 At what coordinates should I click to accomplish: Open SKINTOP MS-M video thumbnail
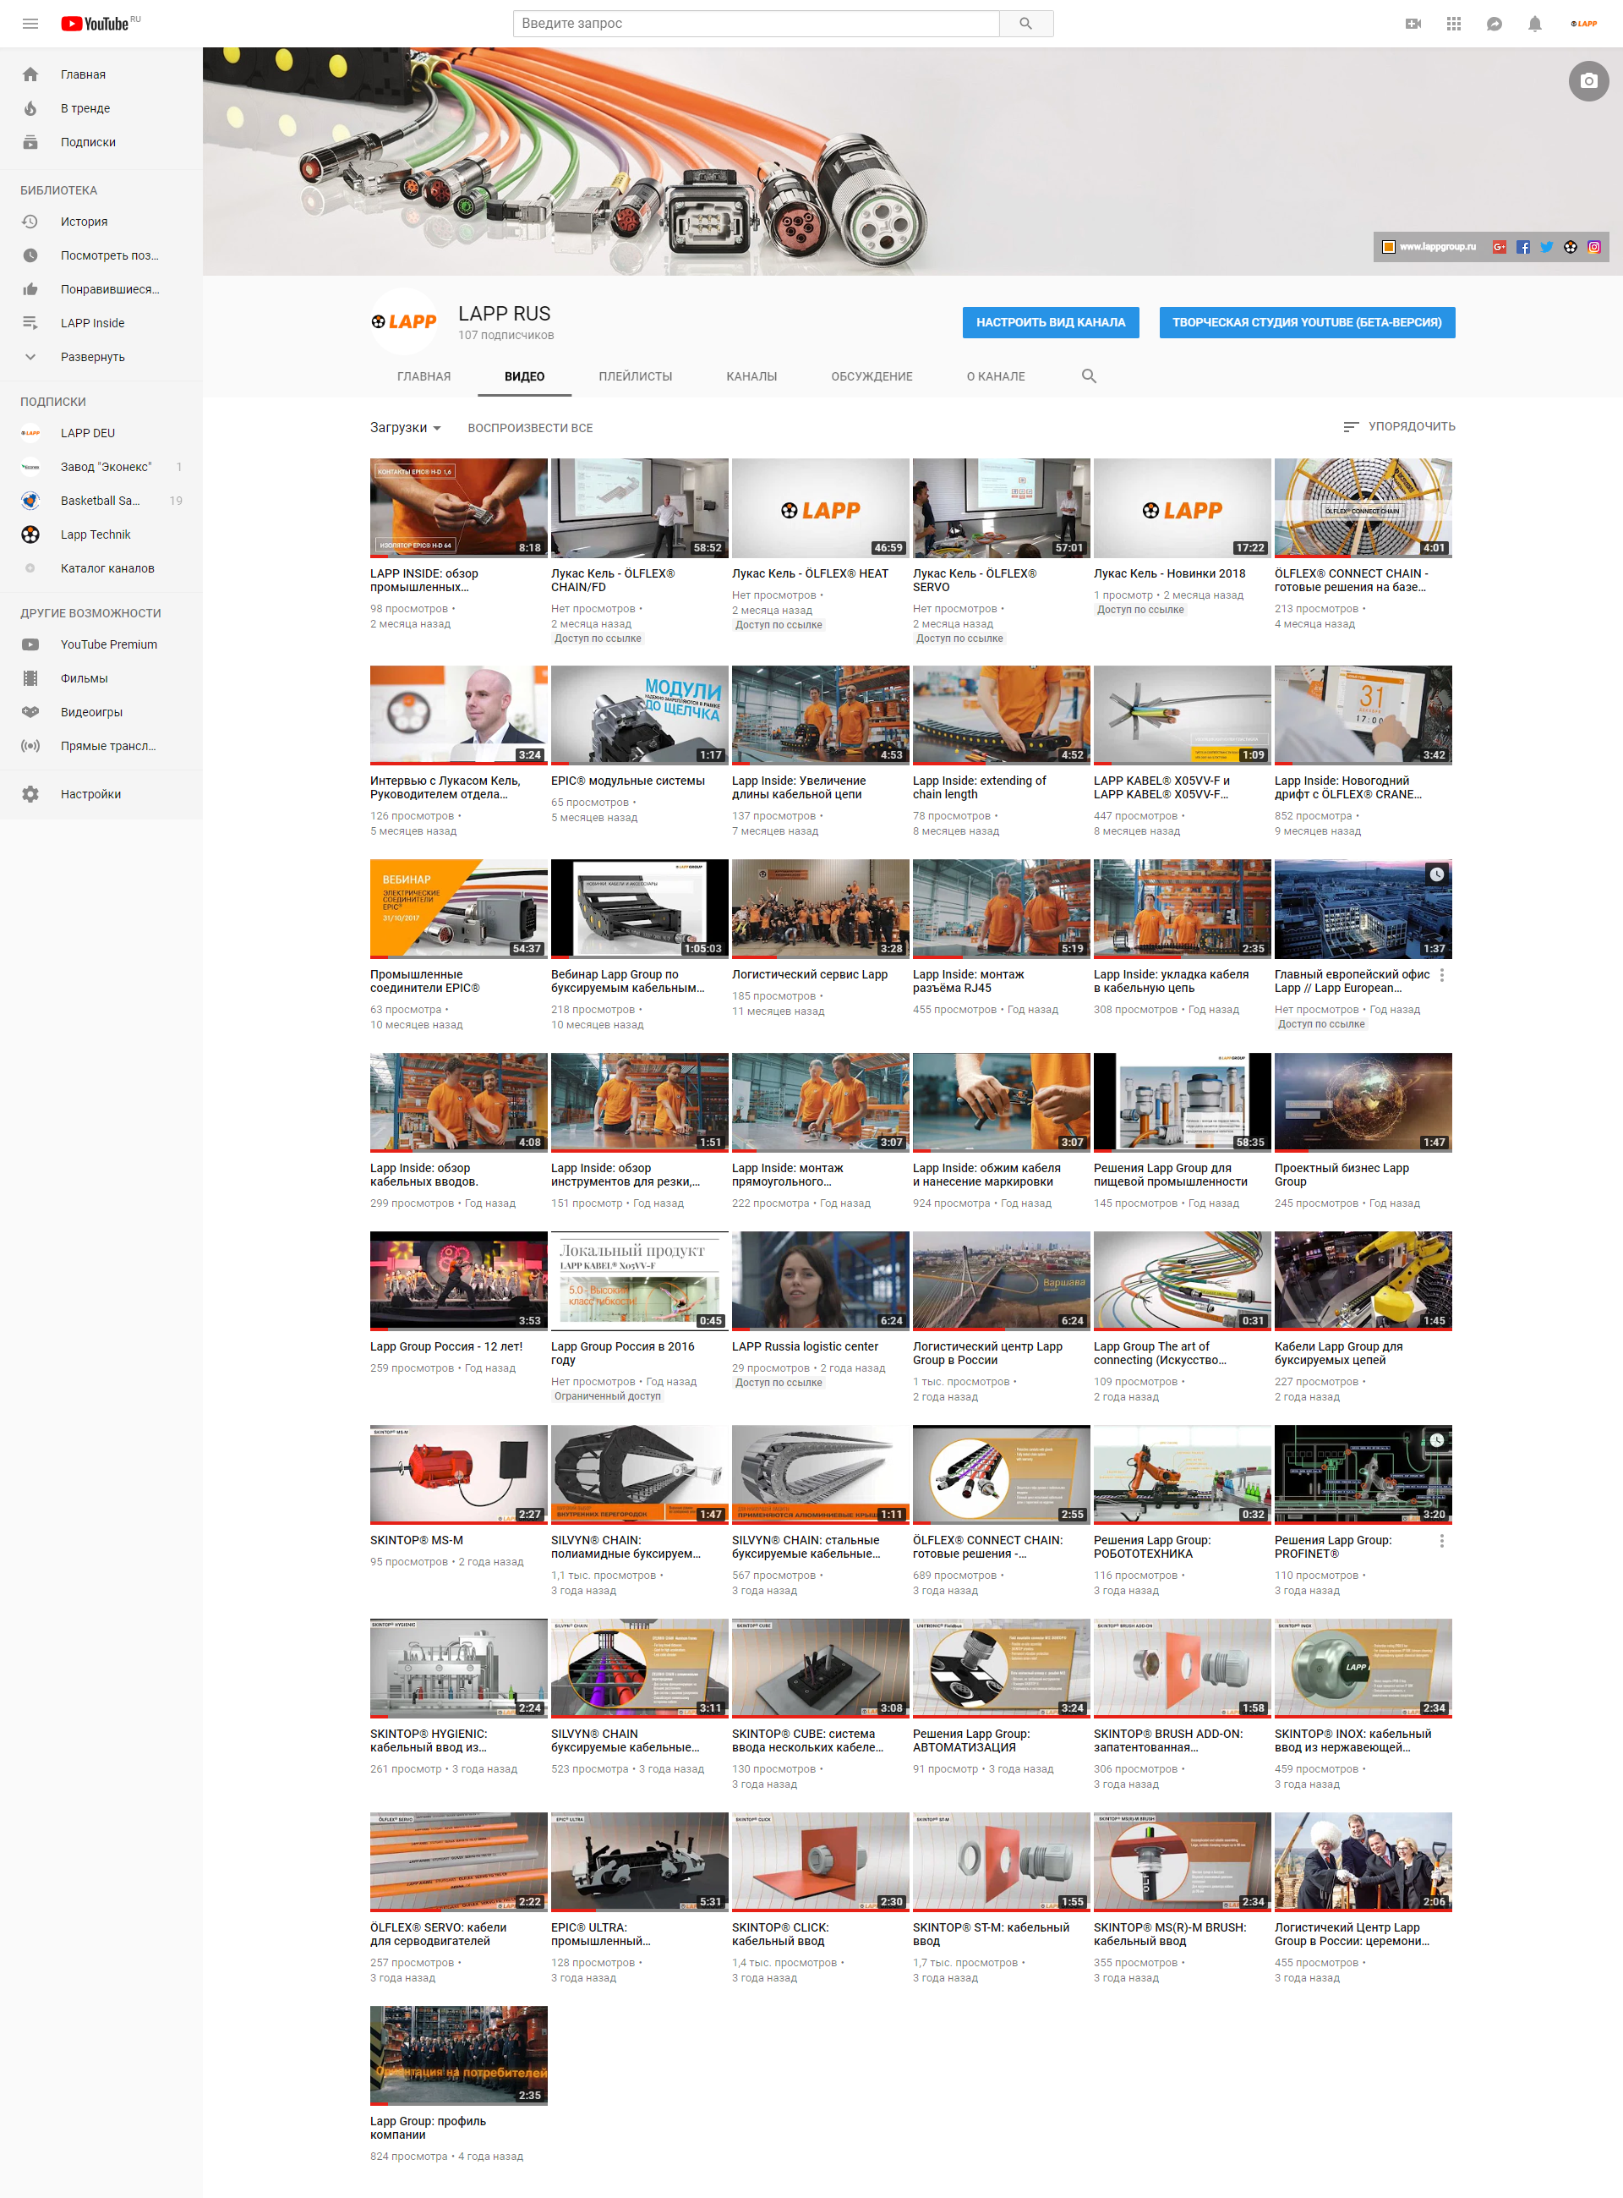(459, 1475)
